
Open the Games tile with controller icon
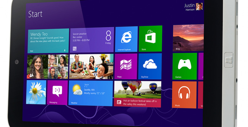click(x=185, y=66)
